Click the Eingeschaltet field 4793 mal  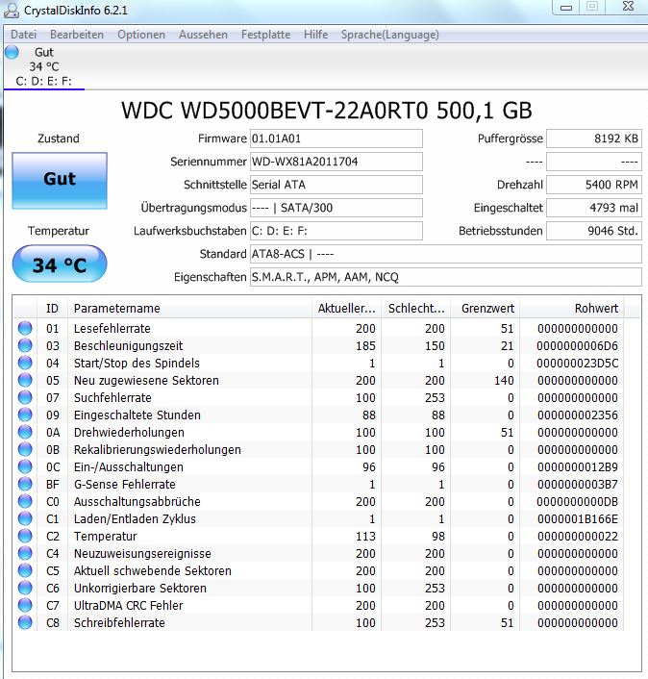594,208
